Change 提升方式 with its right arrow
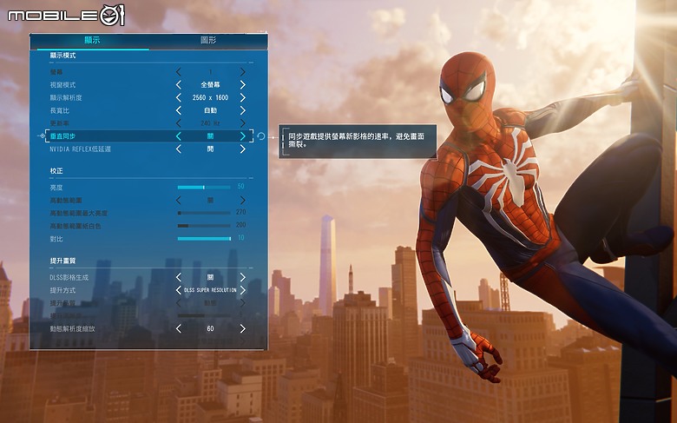Screen dimensions: 677x423 [243, 290]
